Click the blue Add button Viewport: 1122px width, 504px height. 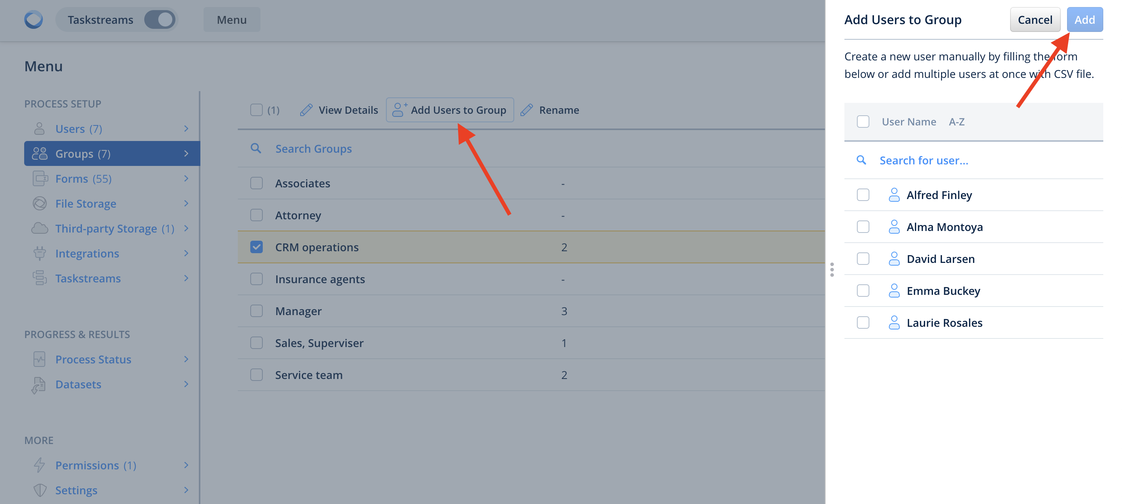pos(1084,19)
